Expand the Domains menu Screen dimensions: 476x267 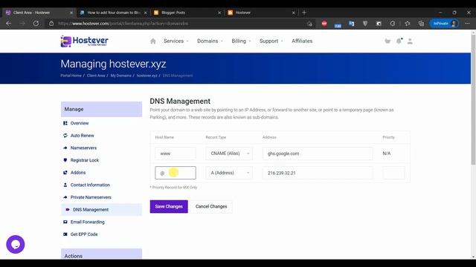point(210,42)
